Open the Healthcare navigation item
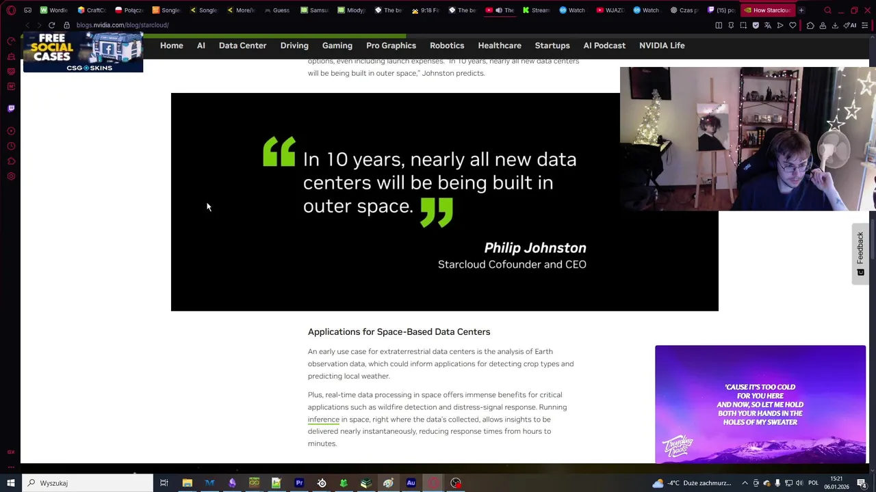 click(500, 46)
